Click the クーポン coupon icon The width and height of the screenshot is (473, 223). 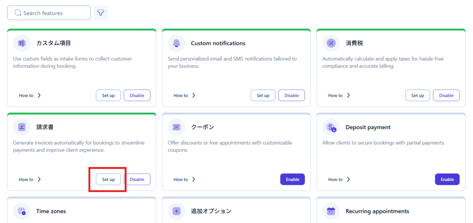[x=176, y=127]
